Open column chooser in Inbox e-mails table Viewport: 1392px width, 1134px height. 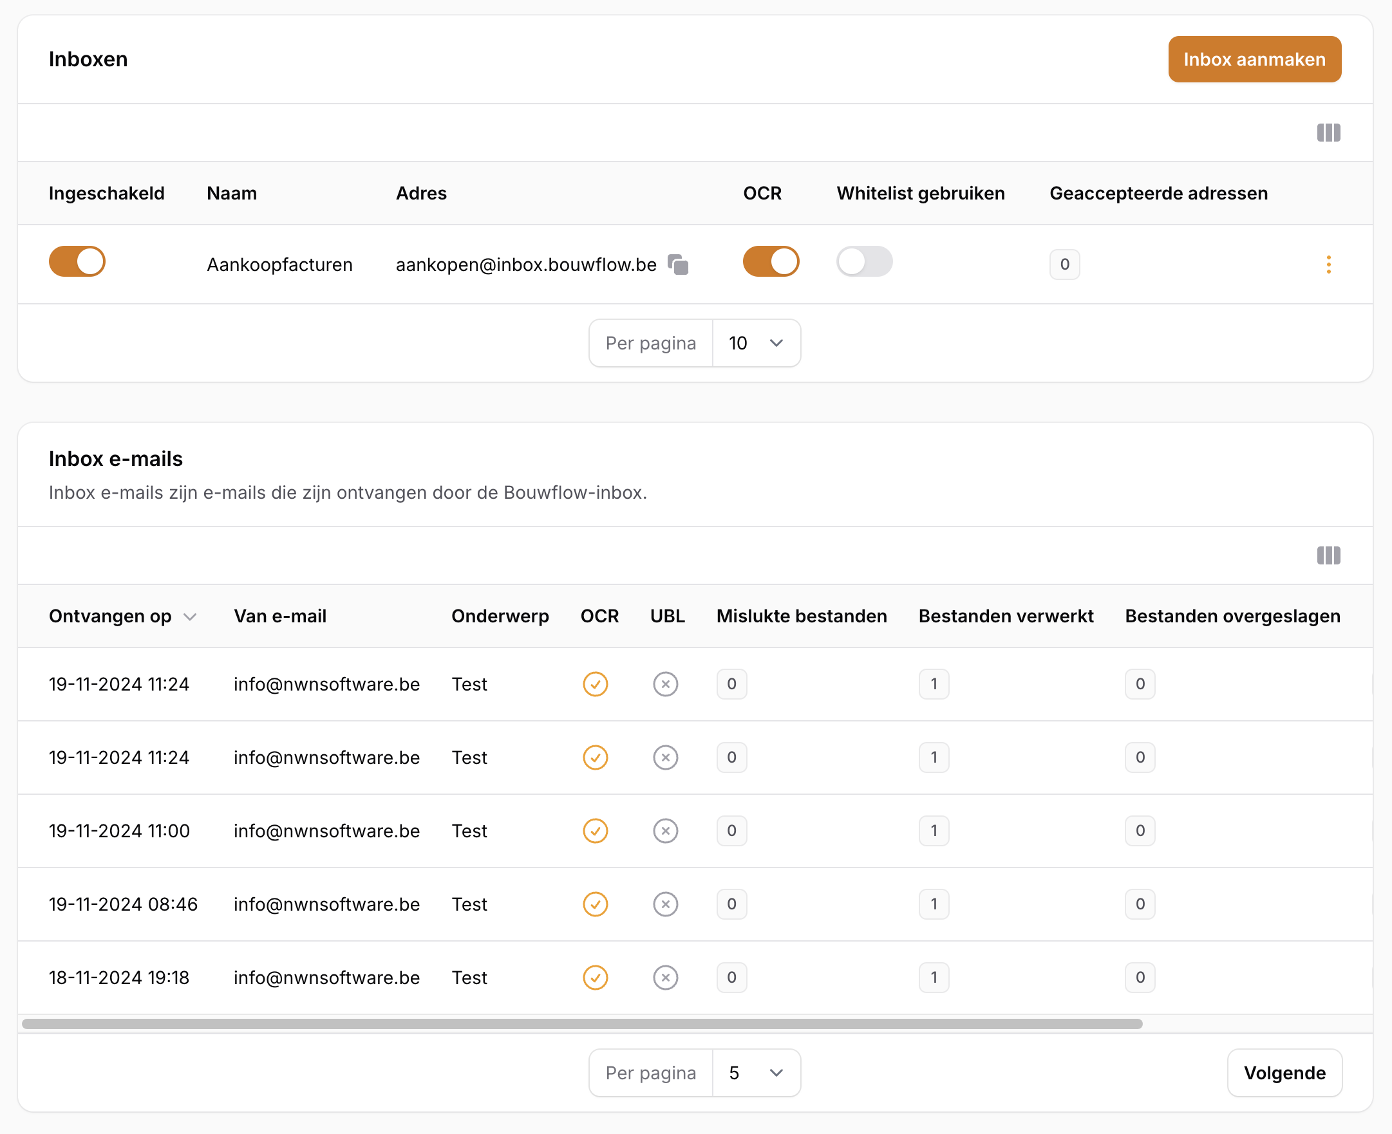(1328, 555)
